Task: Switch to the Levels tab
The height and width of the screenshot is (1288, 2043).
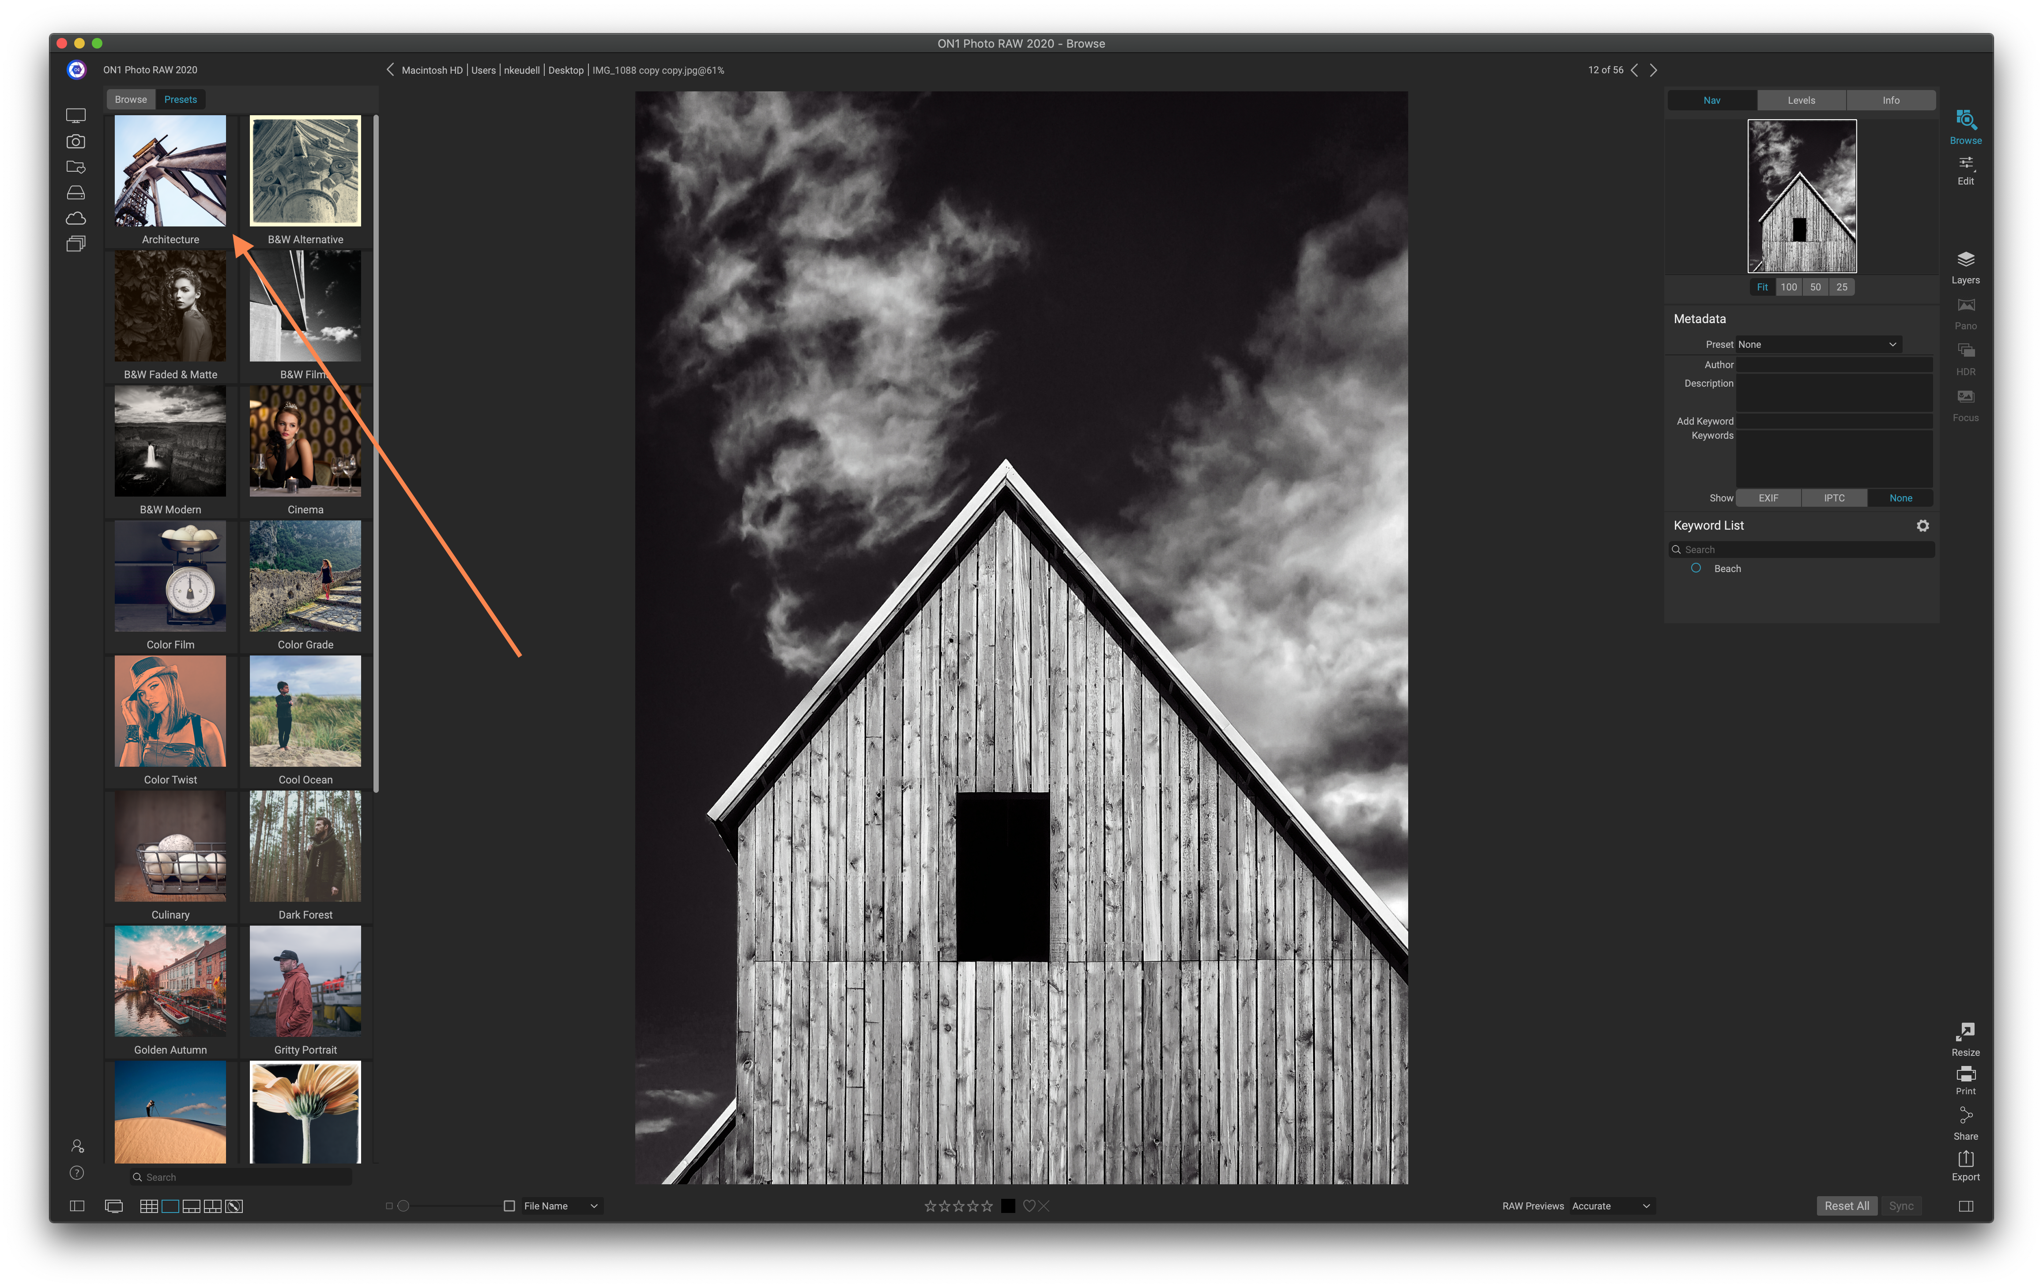Action: [x=1801, y=100]
